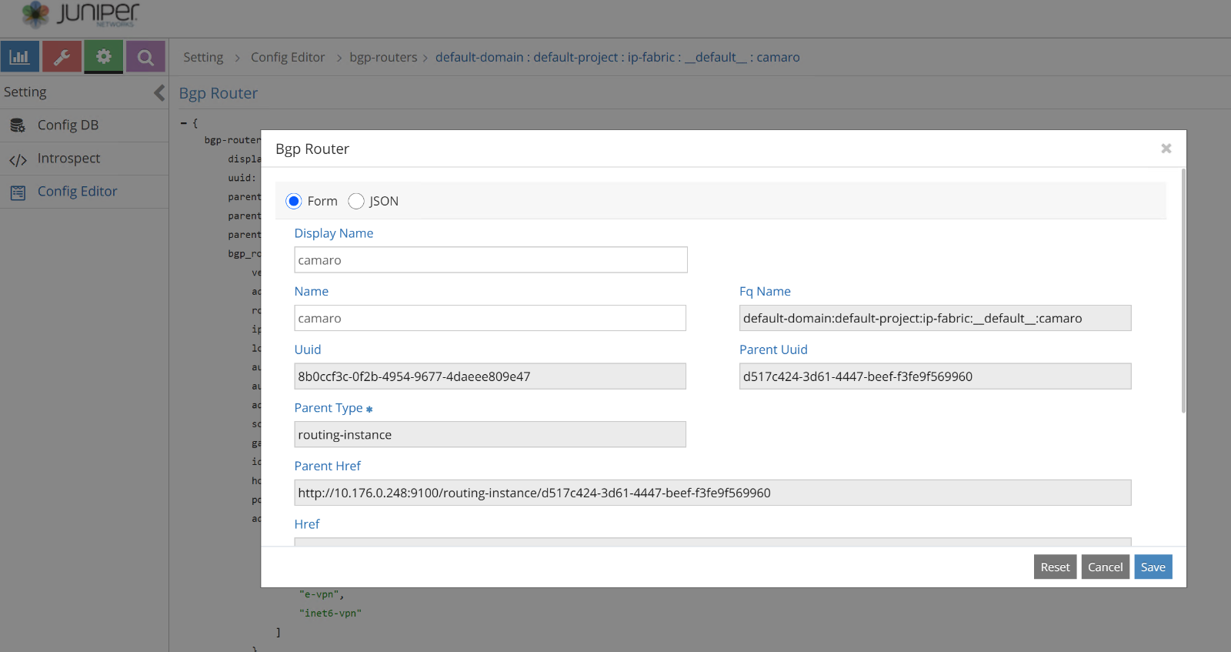Collapse the Setting sidebar with chevron
1231x652 pixels.
click(159, 92)
